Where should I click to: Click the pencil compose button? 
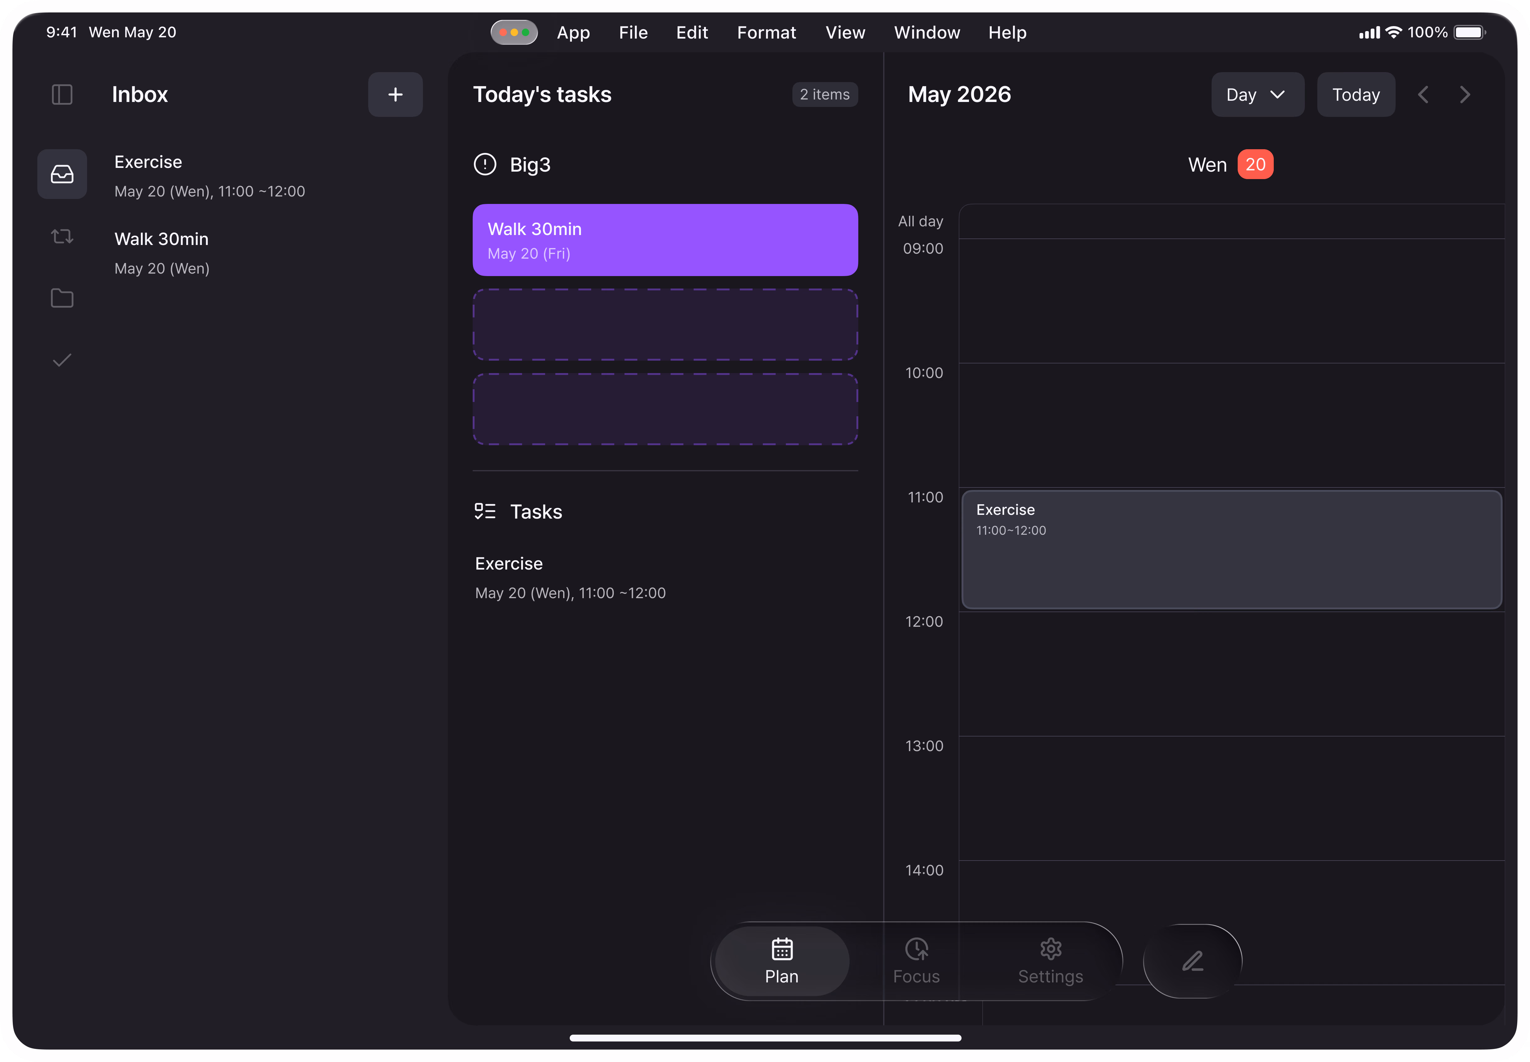[x=1193, y=961]
